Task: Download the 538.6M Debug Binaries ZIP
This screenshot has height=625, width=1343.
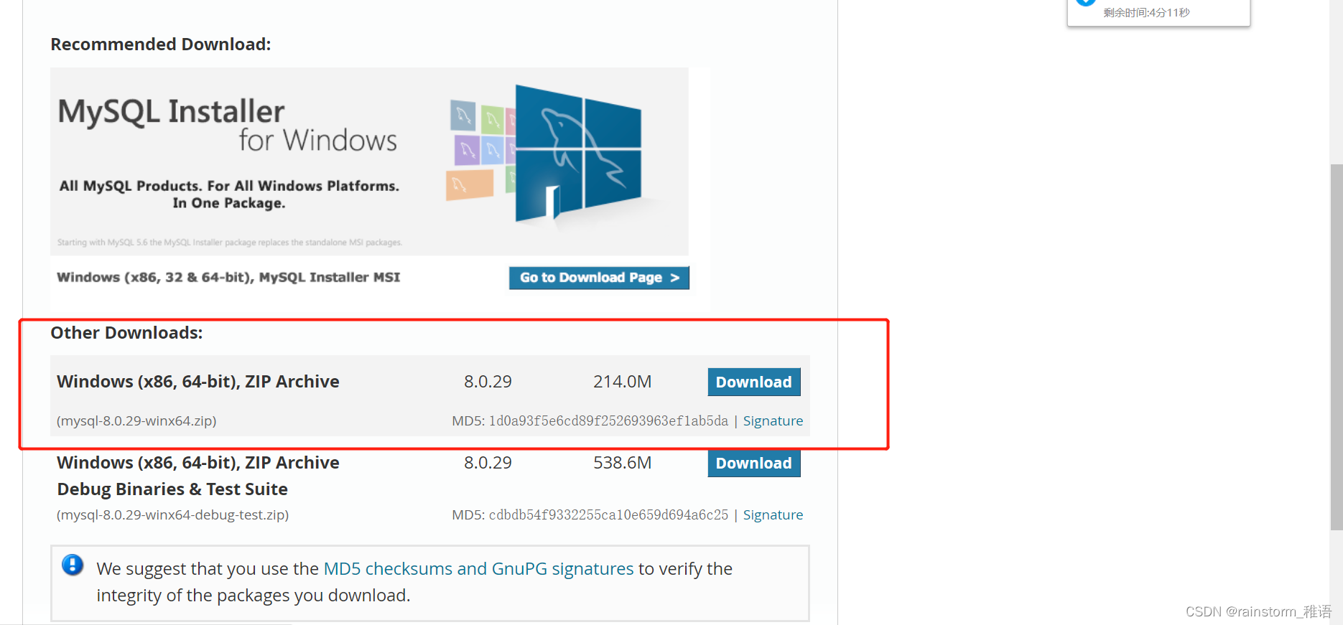Action: point(753,463)
